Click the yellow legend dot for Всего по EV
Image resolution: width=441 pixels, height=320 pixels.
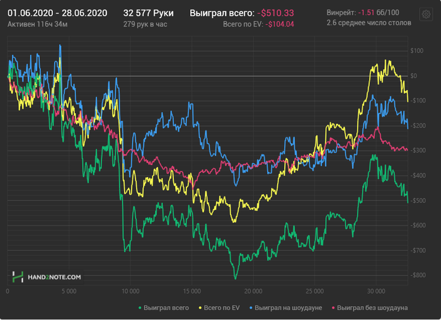pyautogui.click(x=200, y=308)
